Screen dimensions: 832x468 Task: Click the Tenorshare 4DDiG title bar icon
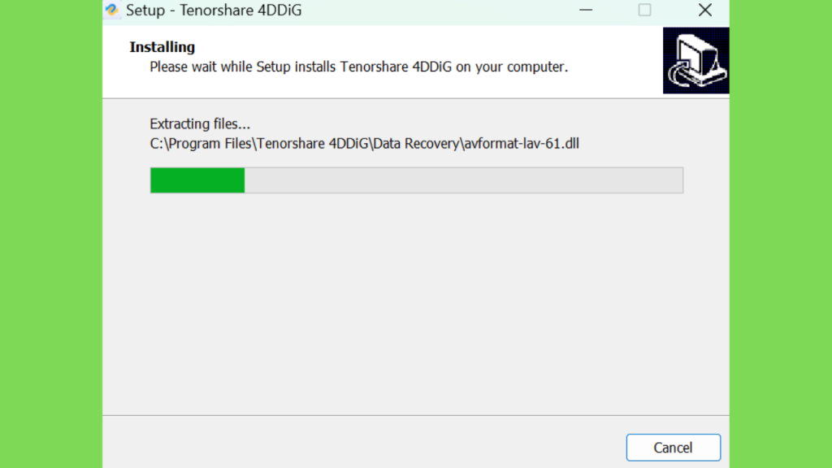tap(112, 10)
